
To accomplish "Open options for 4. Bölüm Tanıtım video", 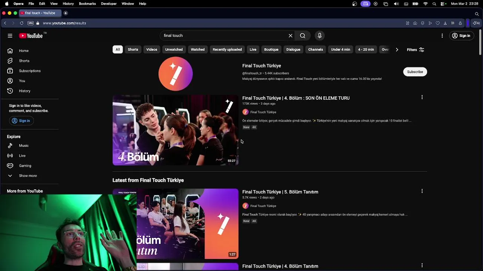I will (x=422, y=265).
